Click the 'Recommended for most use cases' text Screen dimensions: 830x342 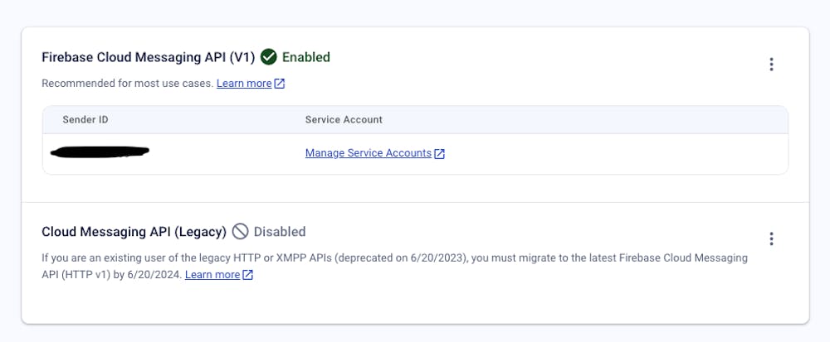127,84
